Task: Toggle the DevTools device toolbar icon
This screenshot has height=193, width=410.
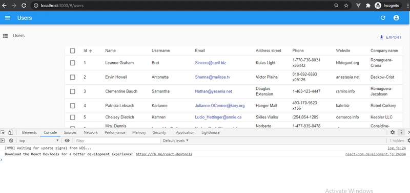Action: 10,132
